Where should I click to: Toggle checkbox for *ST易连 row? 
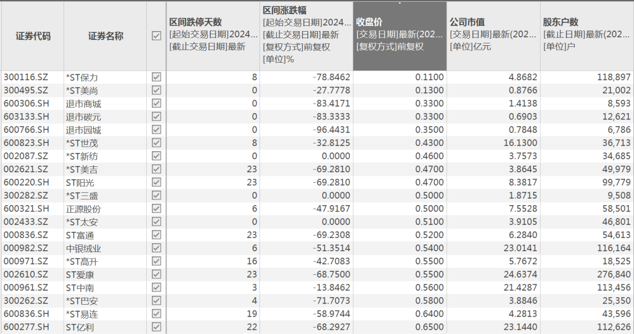156,313
